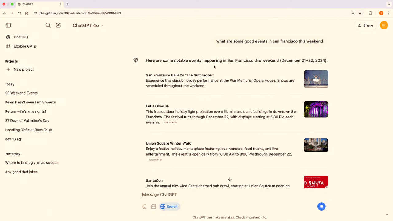Click the user message about san francisco events

point(270,41)
